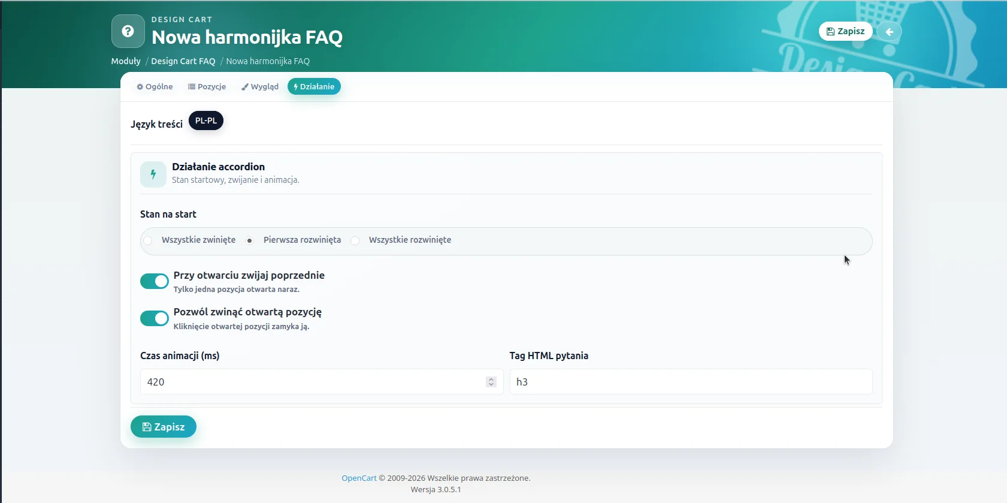This screenshot has height=503, width=1007.
Task: Select the Działanie tab
Action: point(314,86)
